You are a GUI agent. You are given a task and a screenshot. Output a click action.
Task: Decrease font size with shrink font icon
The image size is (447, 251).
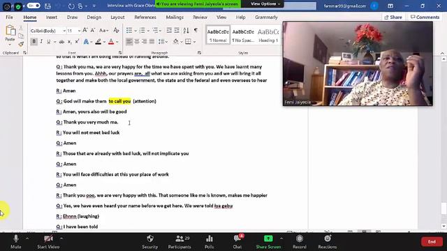pyautogui.click(x=93, y=30)
